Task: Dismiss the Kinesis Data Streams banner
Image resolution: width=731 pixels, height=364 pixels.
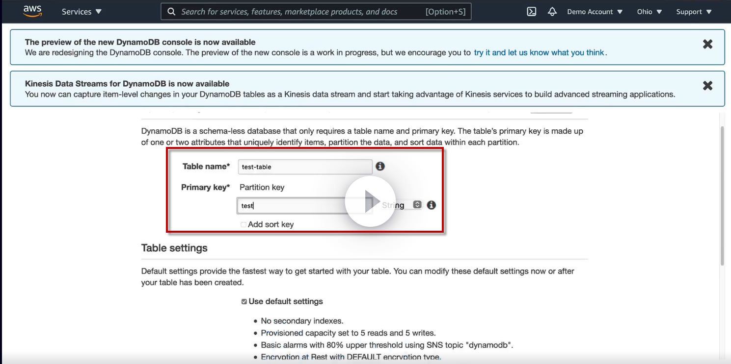Action: (707, 86)
